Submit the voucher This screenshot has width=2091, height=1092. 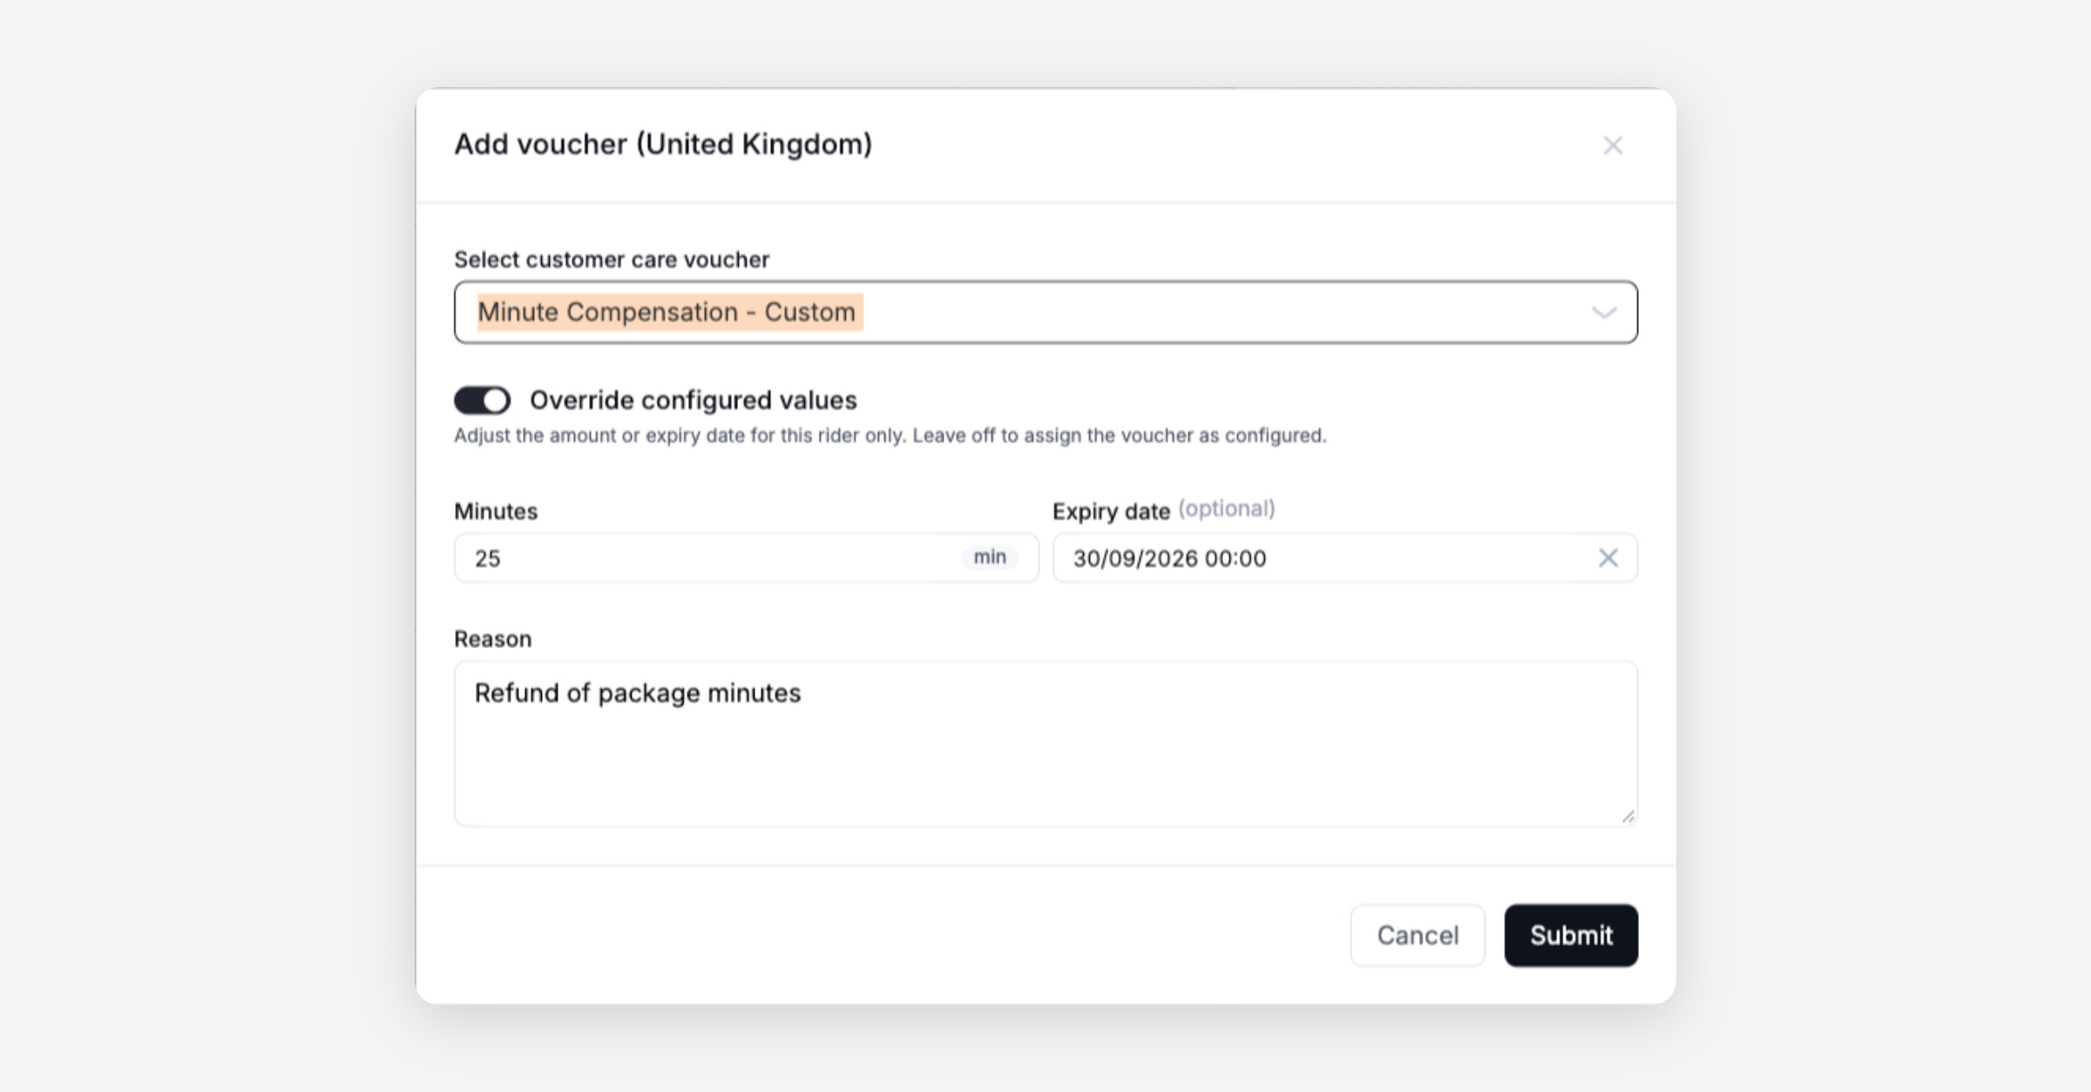tap(1571, 935)
